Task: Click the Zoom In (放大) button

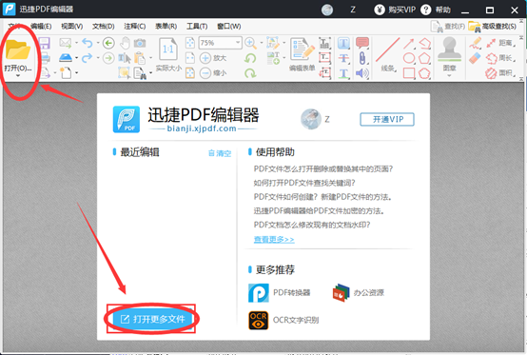Action: coord(213,58)
